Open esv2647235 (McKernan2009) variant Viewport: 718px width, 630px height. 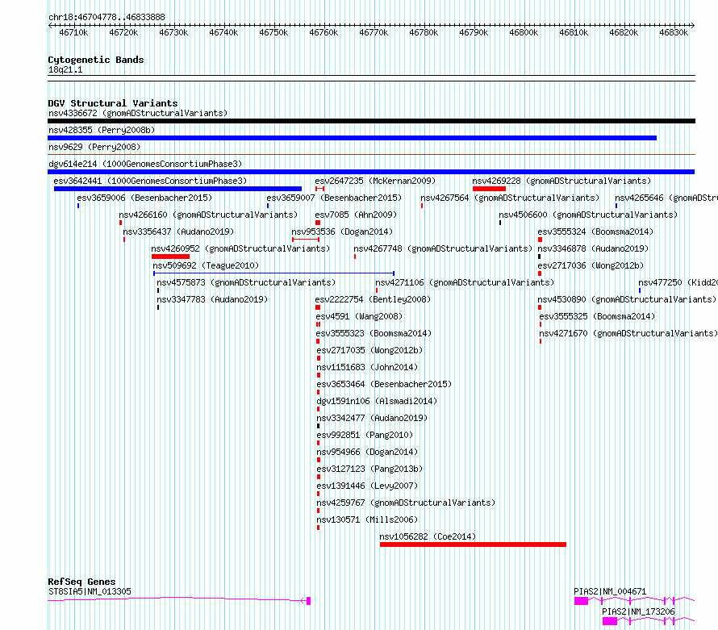click(x=375, y=181)
